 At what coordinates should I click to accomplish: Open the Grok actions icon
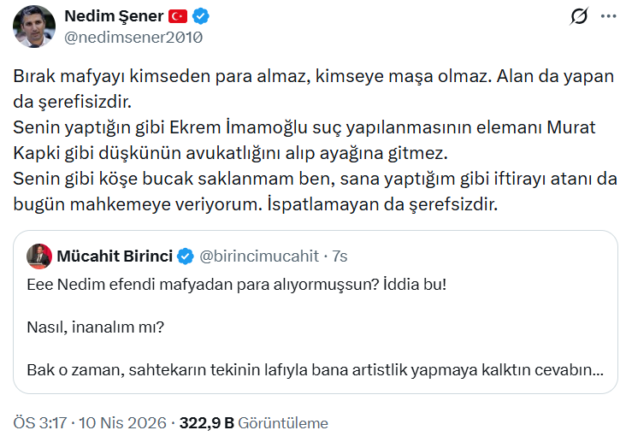pos(578,16)
